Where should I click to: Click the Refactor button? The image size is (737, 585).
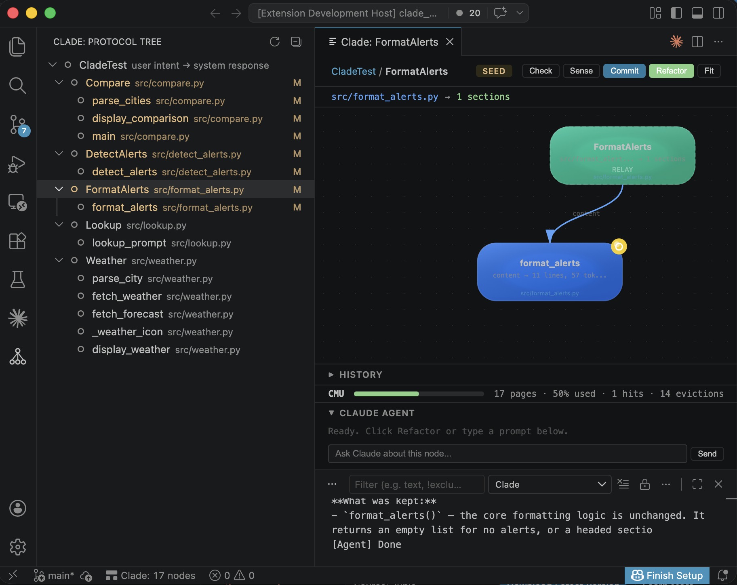[x=671, y=71]
